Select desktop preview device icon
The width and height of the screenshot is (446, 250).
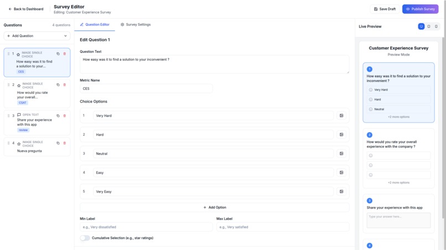421,26
